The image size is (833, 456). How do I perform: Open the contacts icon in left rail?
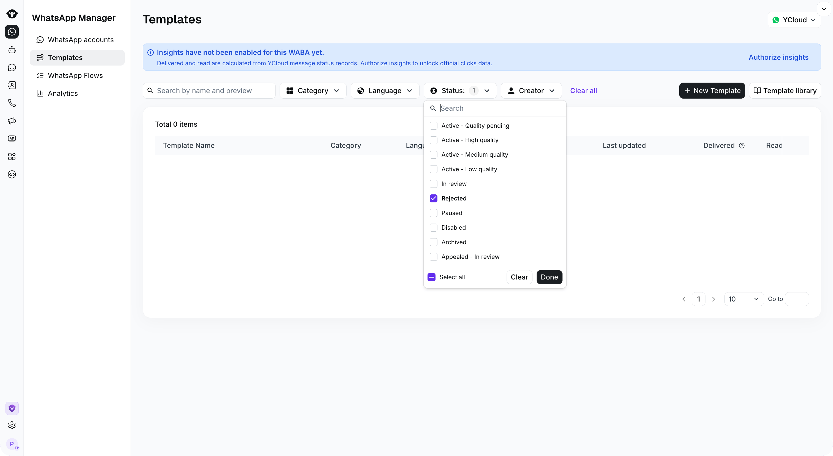tap(12, 85)
